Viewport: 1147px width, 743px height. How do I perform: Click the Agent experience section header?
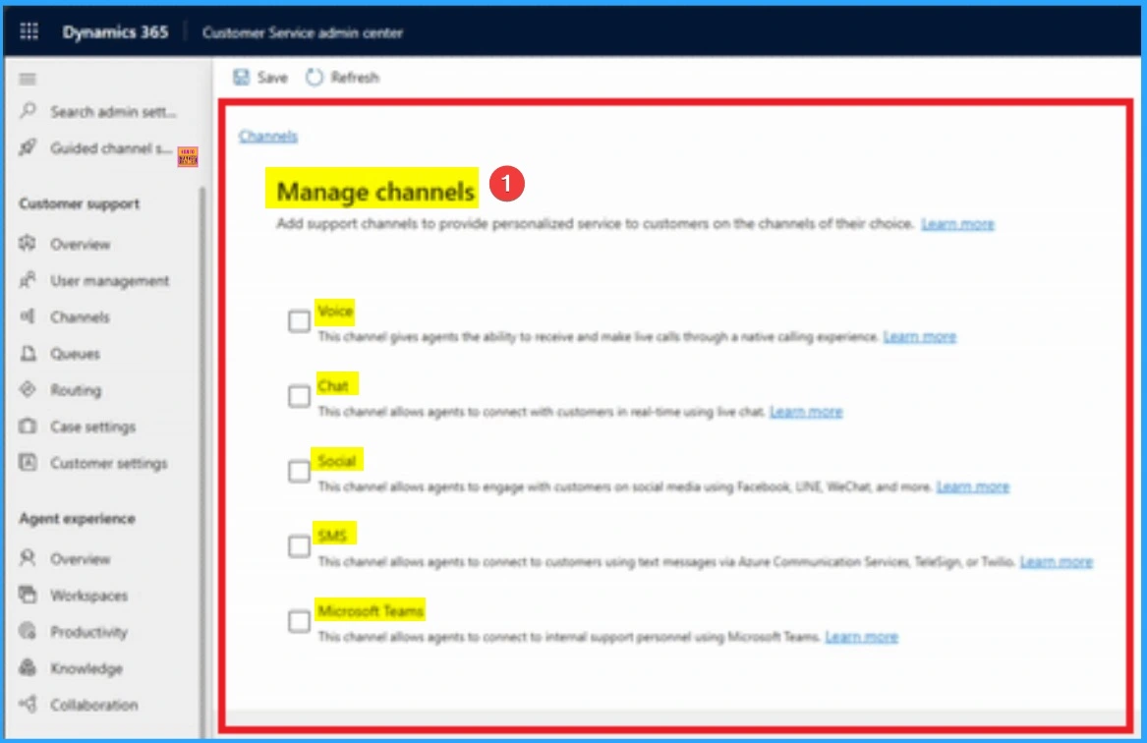[x=77, y=519]
